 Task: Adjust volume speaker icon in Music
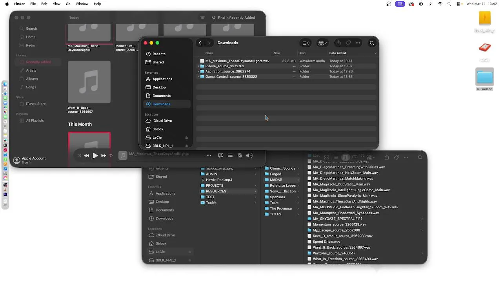point(249,155)
